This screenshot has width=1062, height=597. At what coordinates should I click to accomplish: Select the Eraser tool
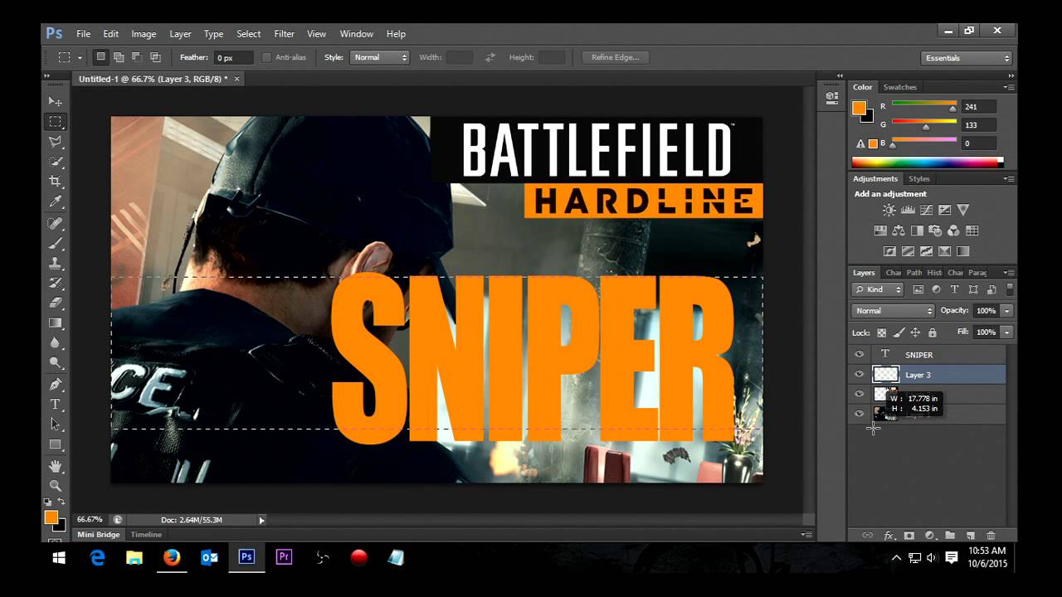pyautogui.click(x=56, y=303)
